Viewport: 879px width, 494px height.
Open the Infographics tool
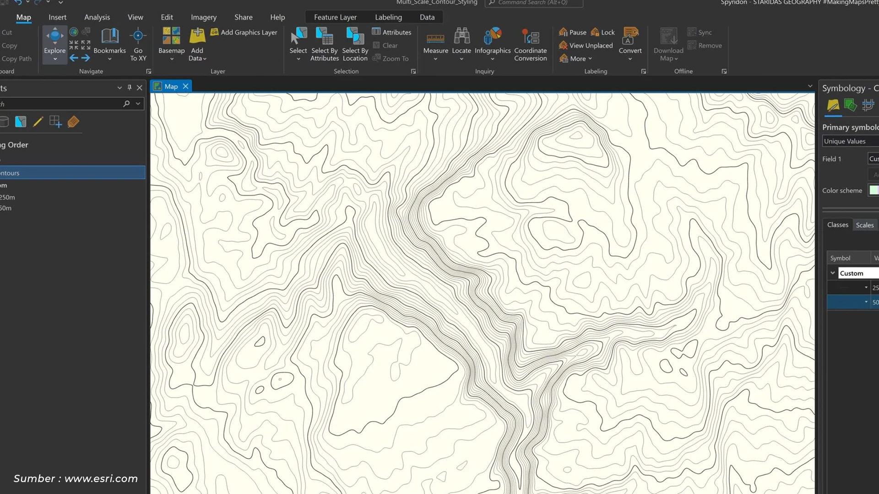pos(493,43)
